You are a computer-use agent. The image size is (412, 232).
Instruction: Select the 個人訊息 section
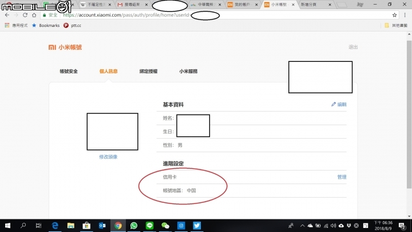(109, 71)
